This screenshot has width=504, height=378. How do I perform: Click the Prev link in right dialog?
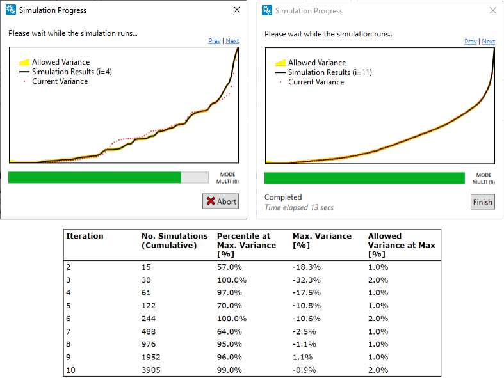[x=470, y=42]
